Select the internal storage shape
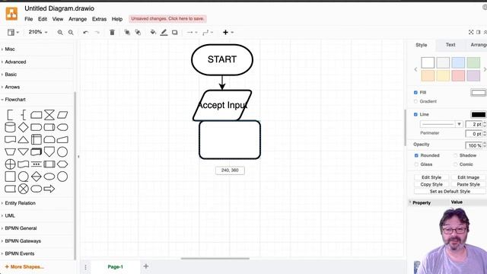Screen dimensions: 487x274 pos(37,140)
